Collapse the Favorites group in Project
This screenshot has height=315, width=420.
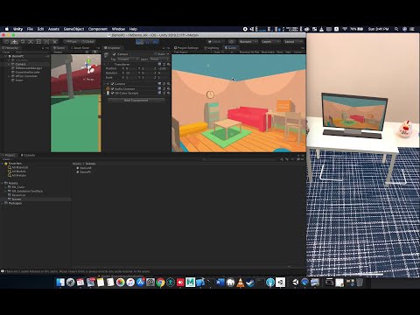(3, 164)
